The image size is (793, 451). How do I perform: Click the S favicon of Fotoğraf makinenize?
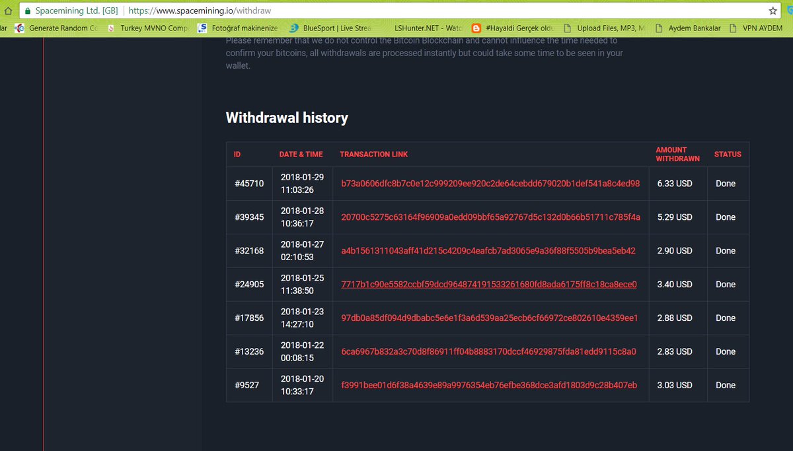point(202,28)
